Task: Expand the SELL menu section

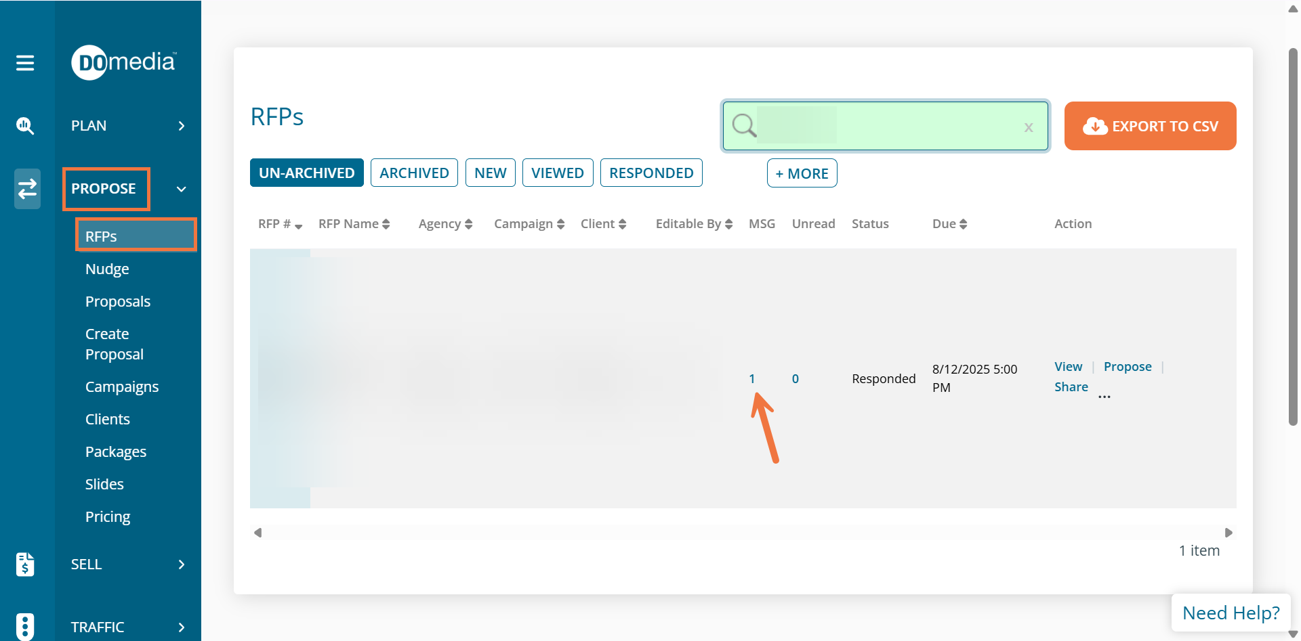Action: (x=181, y=565)
